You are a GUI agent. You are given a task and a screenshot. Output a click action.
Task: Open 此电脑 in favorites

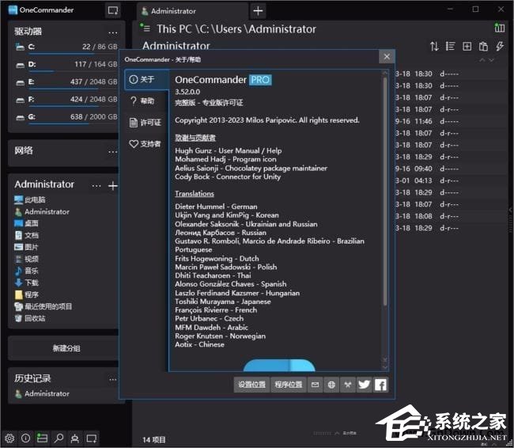coord(30,200)
